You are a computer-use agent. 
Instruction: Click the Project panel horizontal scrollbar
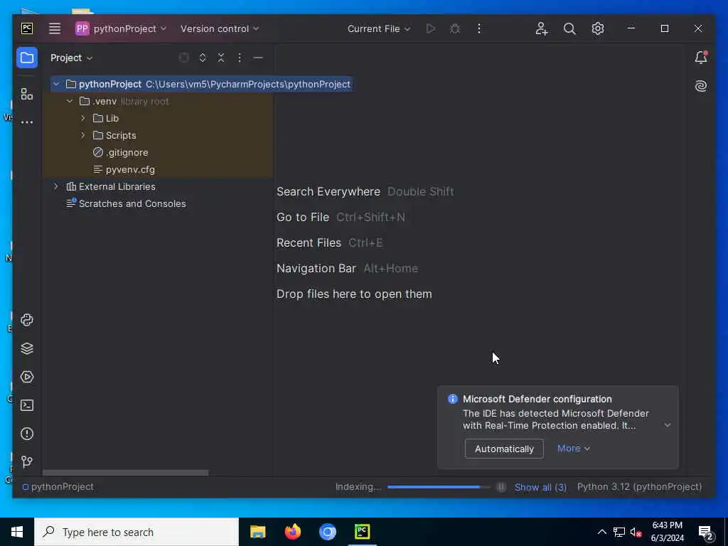pyautogui.click(x=125, y=473)
